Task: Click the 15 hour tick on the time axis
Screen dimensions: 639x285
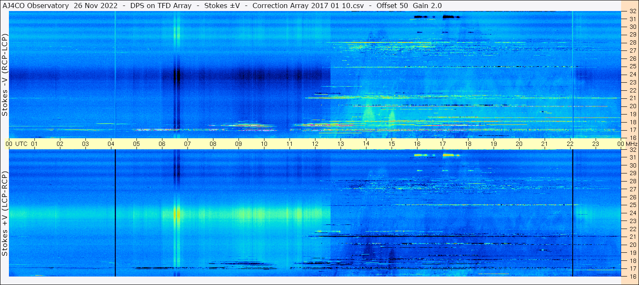Action: coord(392,144)
